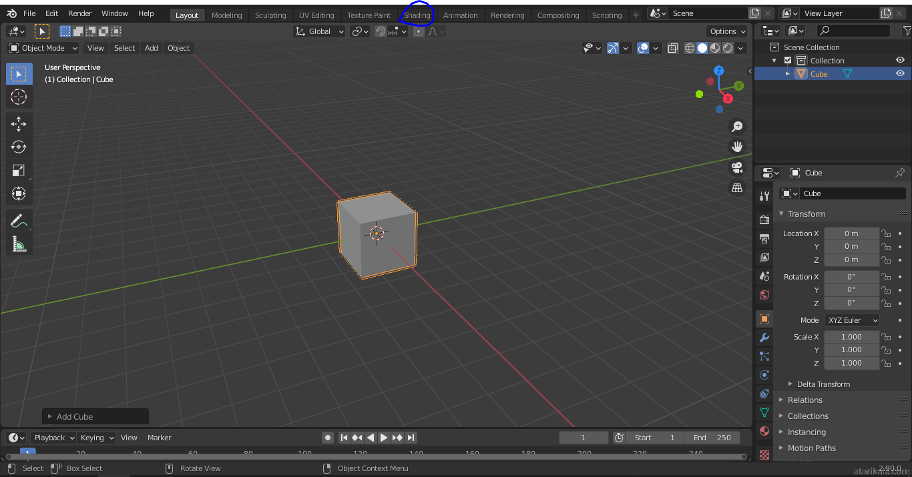Switch to rendered viewport shading
This screenshot has width=912, height=477.
coord(728,48)
